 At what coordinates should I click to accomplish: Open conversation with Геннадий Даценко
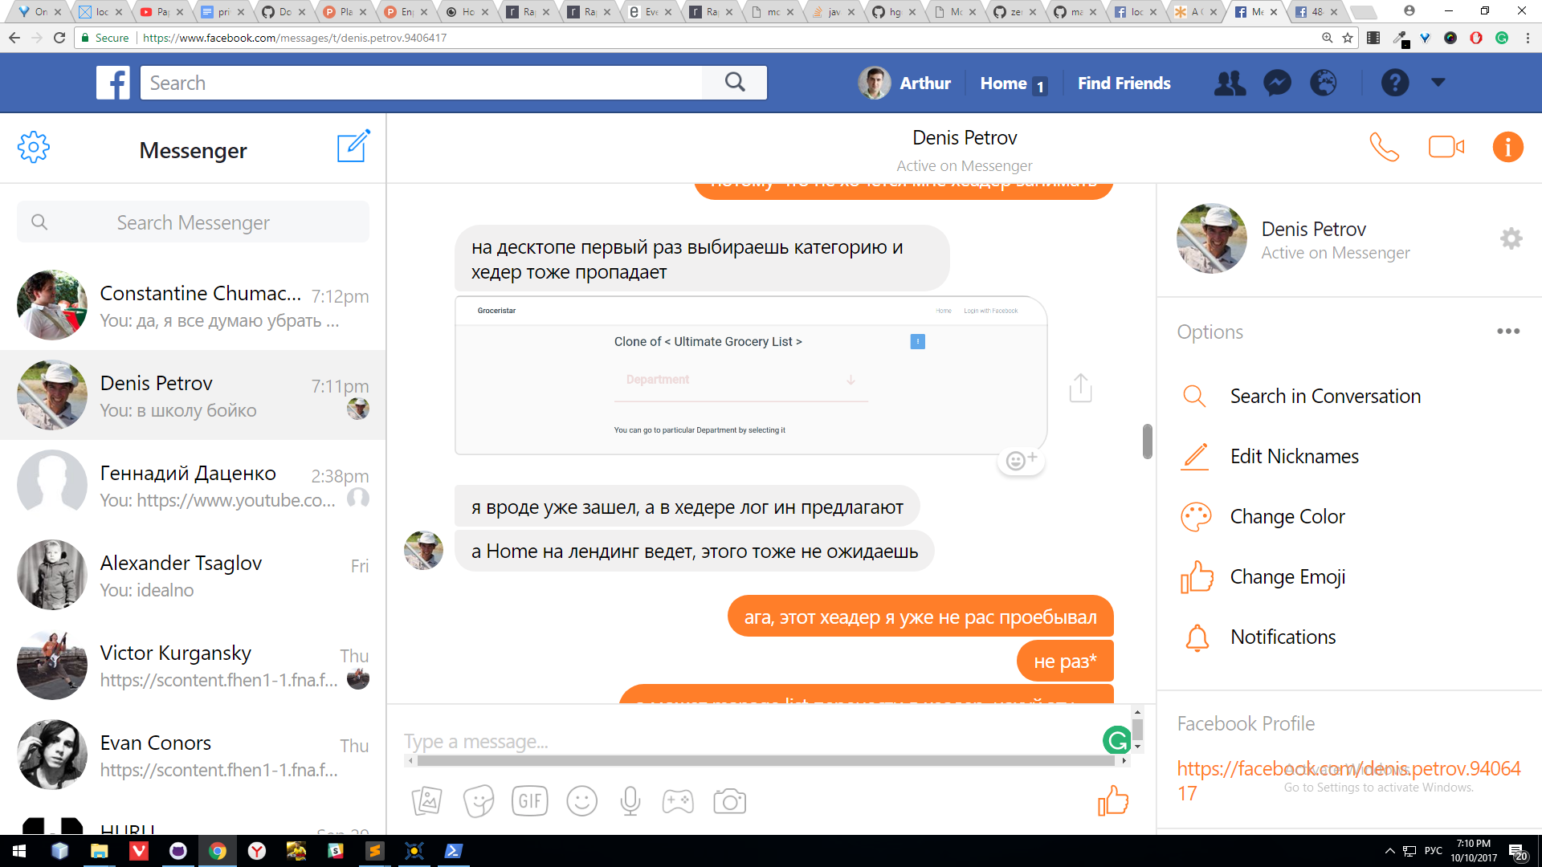(x=193, y=485)
